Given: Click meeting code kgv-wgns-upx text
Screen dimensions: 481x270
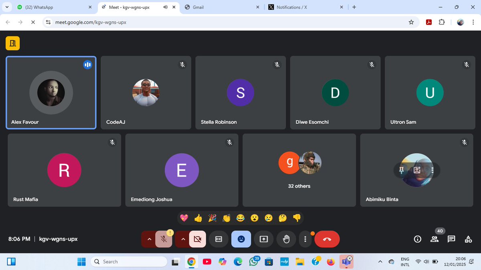Looking at the screenshot, I should click(x=58, y=239).
